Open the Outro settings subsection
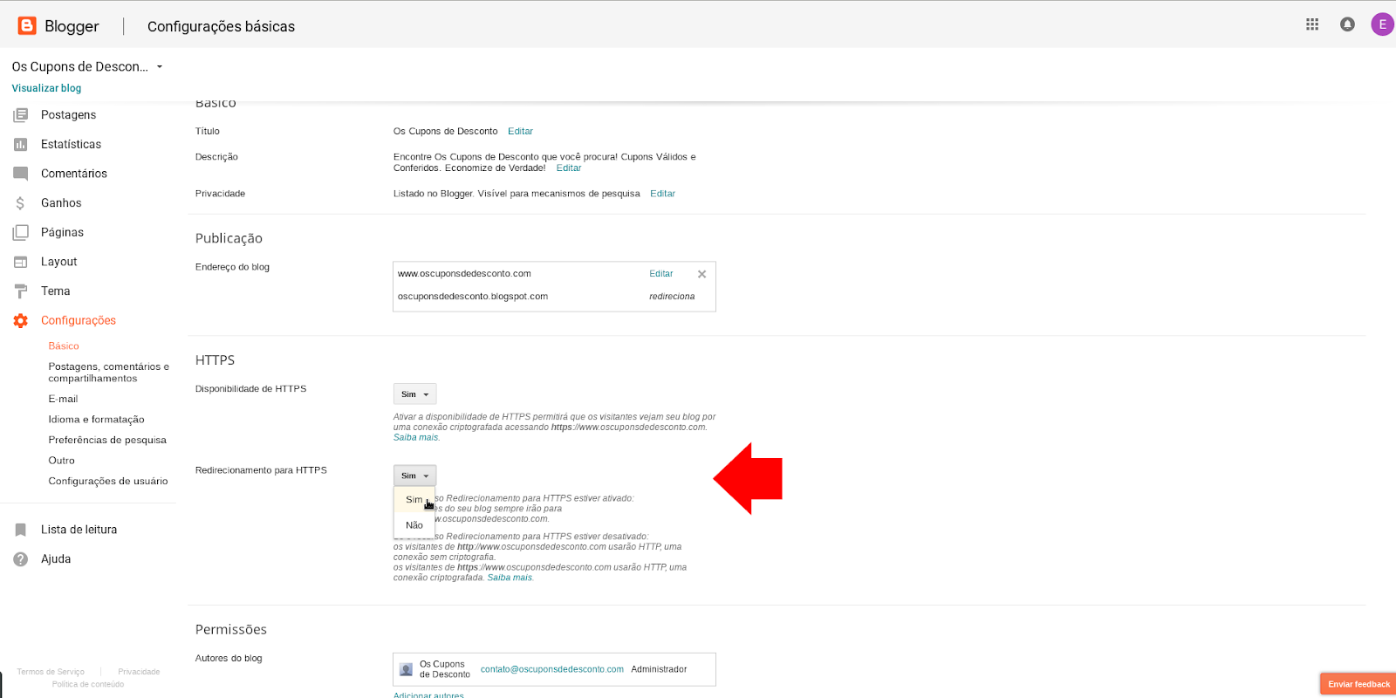The width and height of the screenshot is (1396, 698). [61, 461]
